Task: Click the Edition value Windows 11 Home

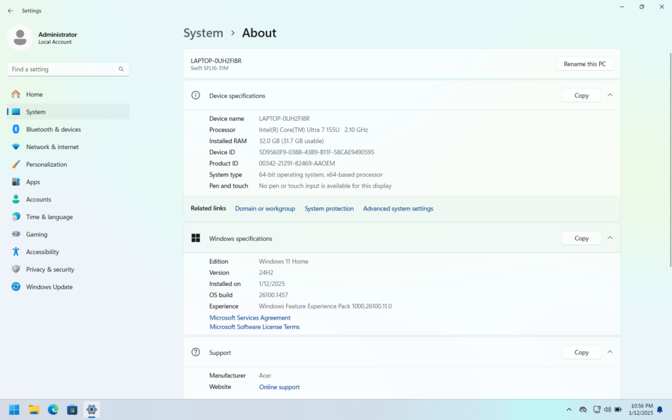Action: coord(283,261)
